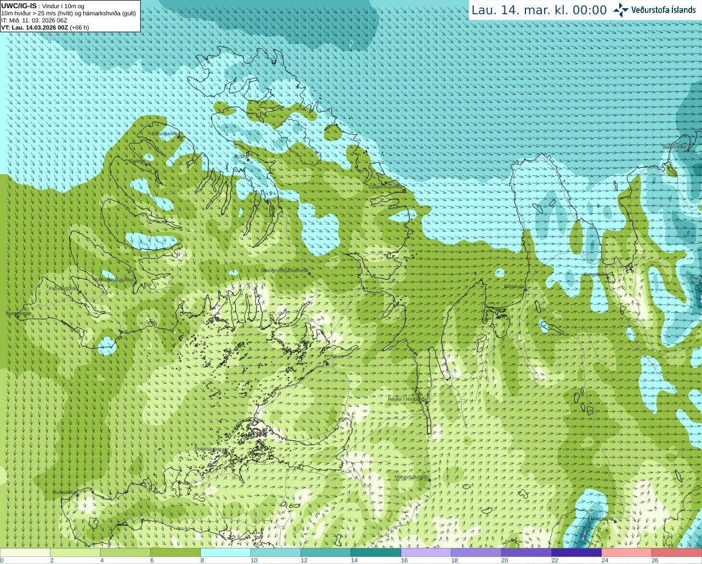This screenshot has width=702, height=564.
Task: Click the legend value '24'
Action: coord(604,560)
